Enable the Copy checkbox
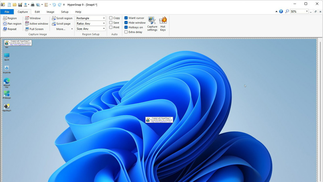323x182 pixels. tap(111, 18)
